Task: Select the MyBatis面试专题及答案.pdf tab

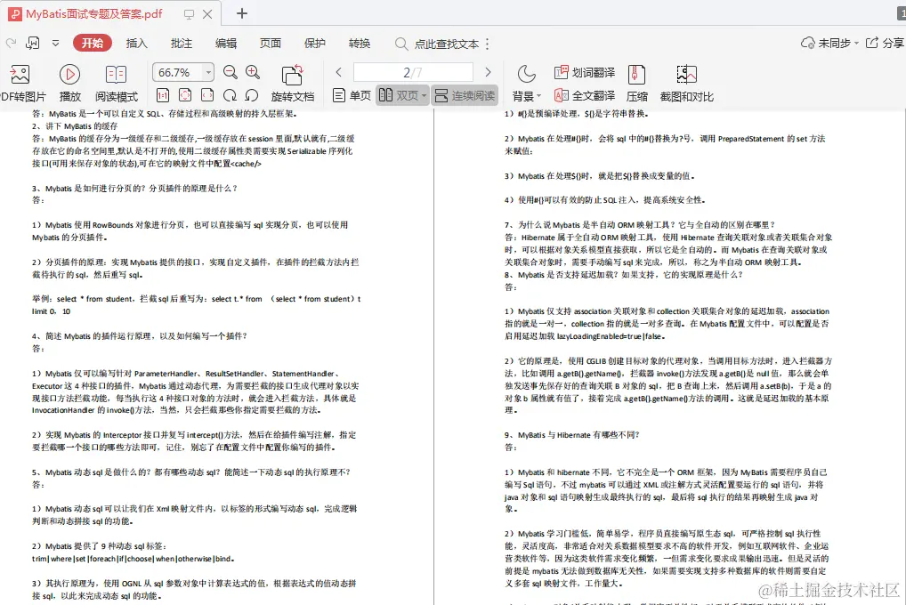Action: pos(94,14)
